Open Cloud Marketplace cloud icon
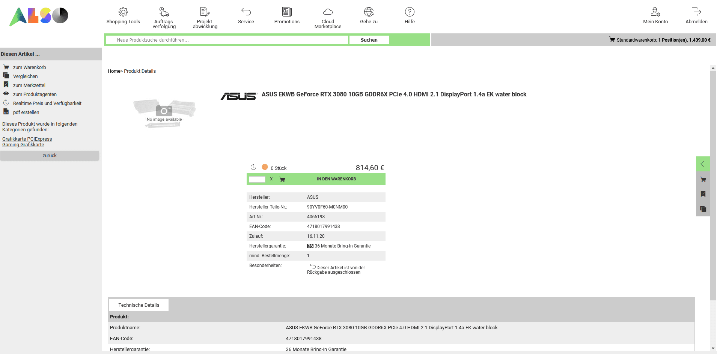 pyautogui.click(x=328, y=12)
